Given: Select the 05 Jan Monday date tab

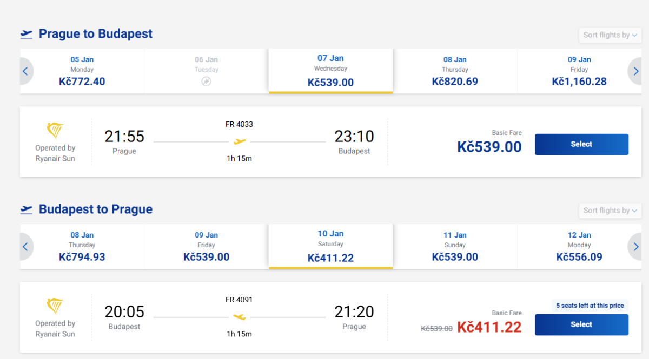Looking at the screenshot, I should coord(82,71).
